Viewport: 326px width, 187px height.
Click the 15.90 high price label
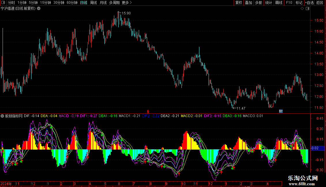click(126, 13)
